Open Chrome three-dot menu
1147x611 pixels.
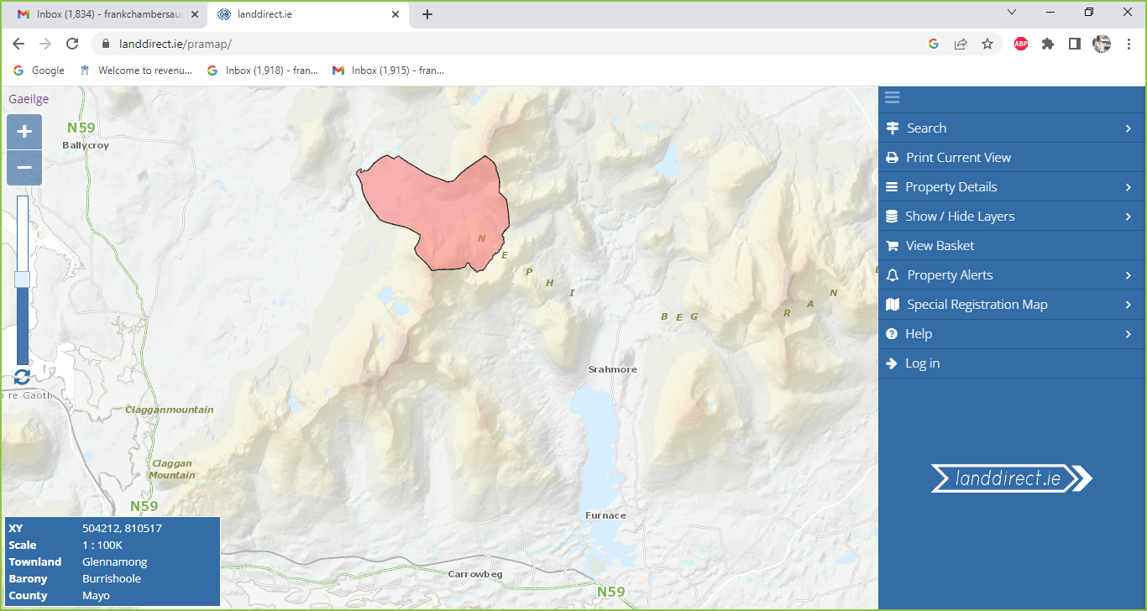tap(1129, 44)
